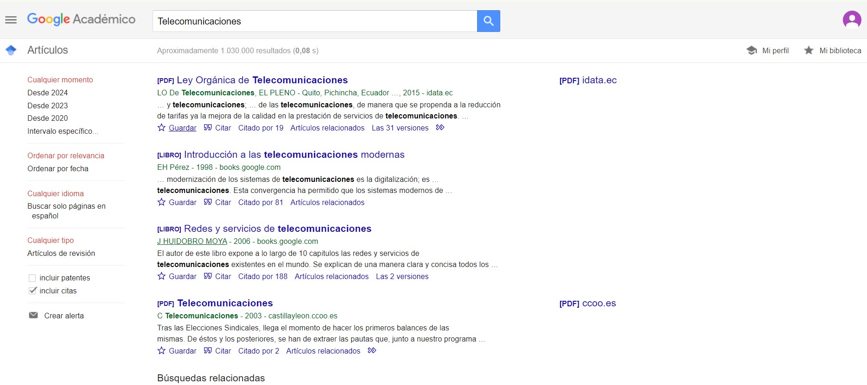This screenshot has width=867, height=385.
Task: Open the Telecomunicaciones PDF result title
Action: tap(225, 303)
